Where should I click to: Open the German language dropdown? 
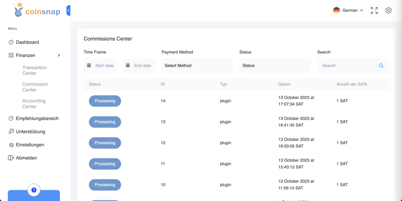coord(348,11)
